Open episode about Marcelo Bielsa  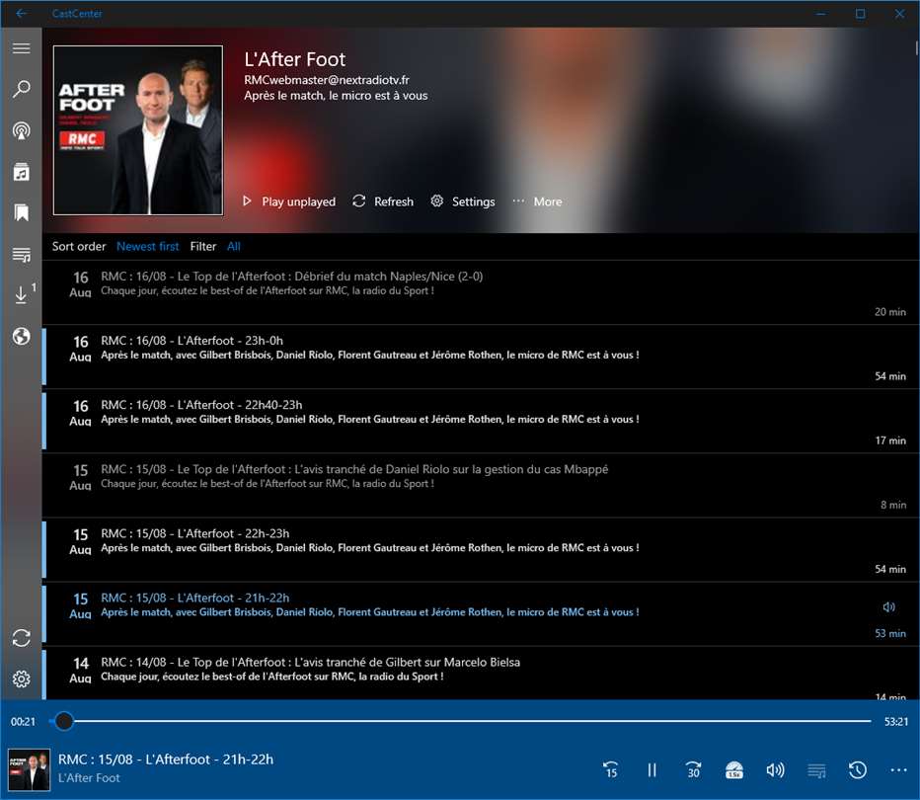coord(480,674)
